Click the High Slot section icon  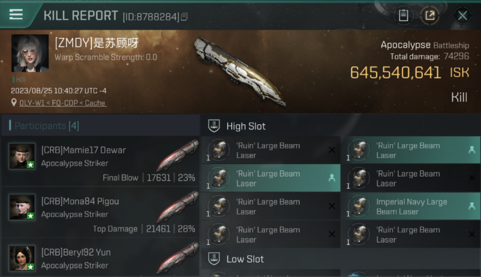pyautogui.click(x=214, y=126)
